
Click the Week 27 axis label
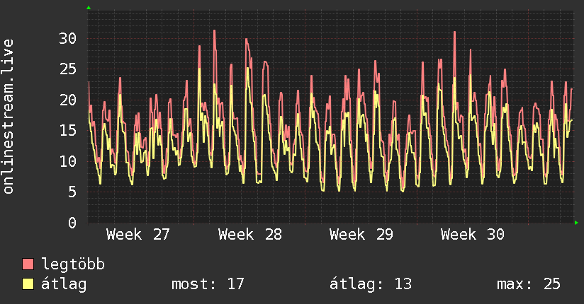tap(137, 235)
